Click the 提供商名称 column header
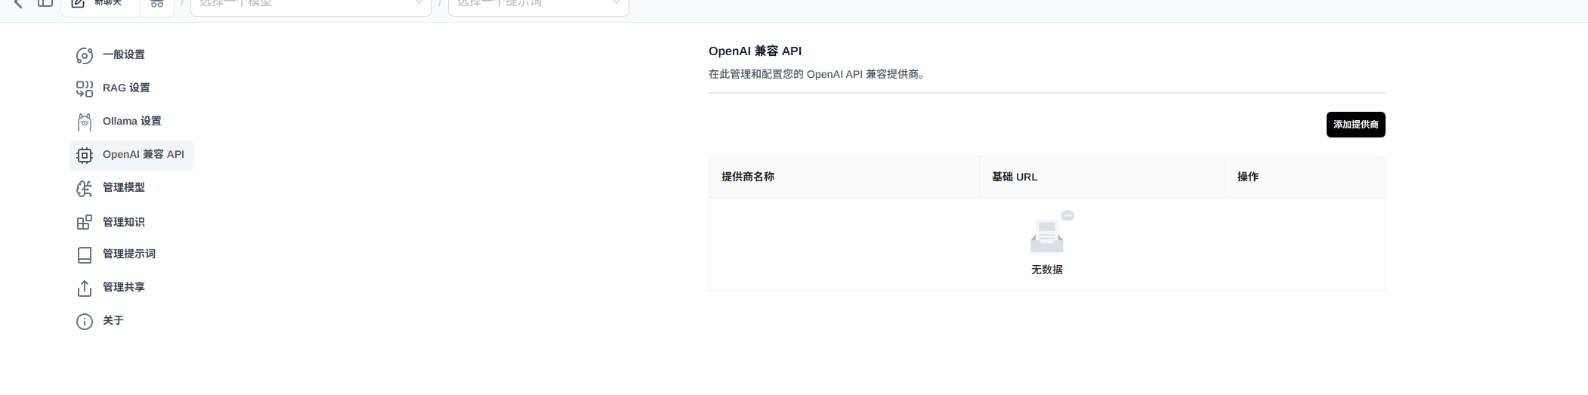Image resolution: width=1588 pixels, height=395 pixels. tap(844, 177)
